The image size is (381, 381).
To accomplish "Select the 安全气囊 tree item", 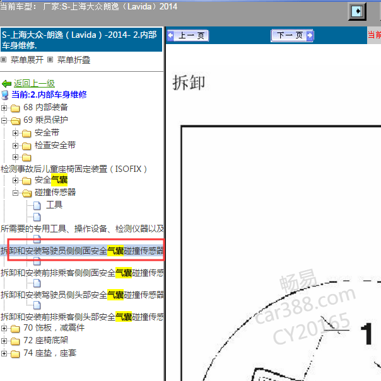I will tap(51, 180).
